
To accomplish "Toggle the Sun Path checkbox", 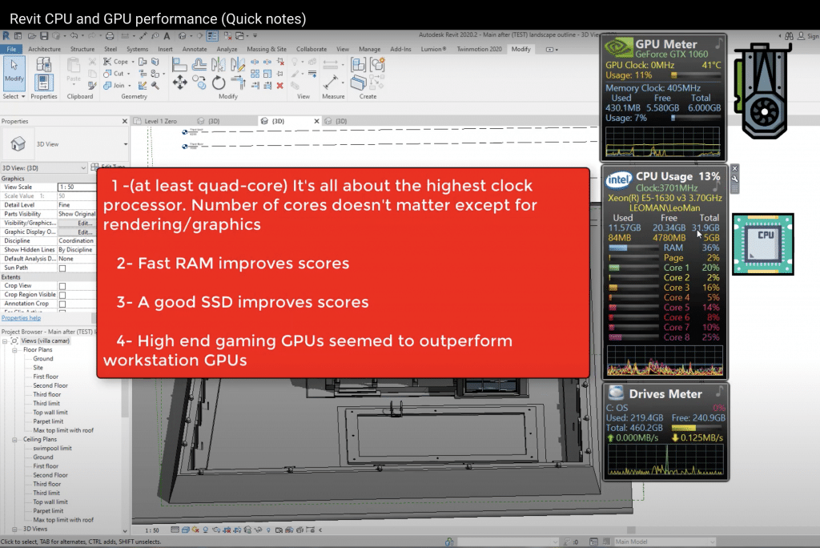I will 62,268.
